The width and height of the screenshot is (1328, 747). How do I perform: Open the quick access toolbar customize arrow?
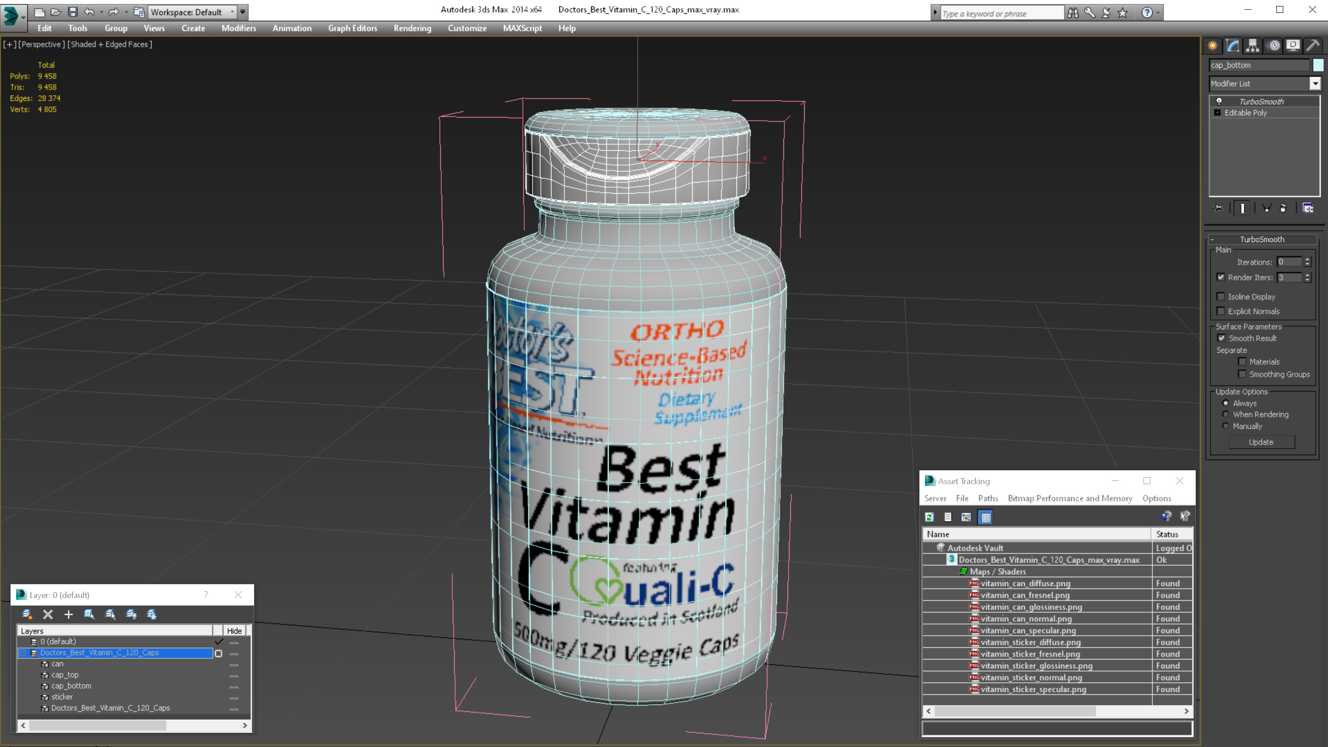[243, 12]
